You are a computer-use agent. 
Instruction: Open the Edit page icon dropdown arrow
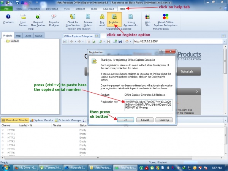click(104, 41)
